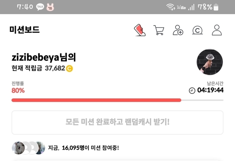Tap the pink rabbit 78 status icon
The height and width of the screenshot is (161, 235).
tap(50, 7)
